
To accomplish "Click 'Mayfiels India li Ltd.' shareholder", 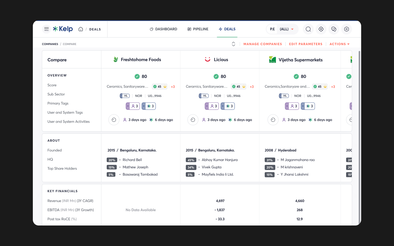I will (218, 174).
